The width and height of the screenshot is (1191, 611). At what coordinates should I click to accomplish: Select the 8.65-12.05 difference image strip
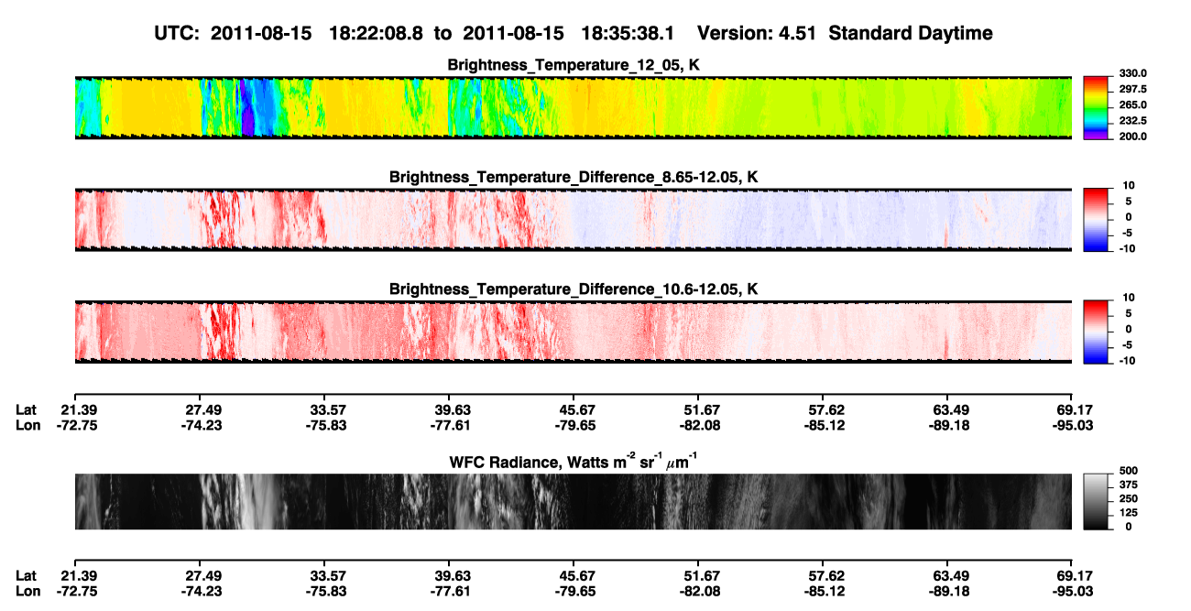(x=573, y=219)
